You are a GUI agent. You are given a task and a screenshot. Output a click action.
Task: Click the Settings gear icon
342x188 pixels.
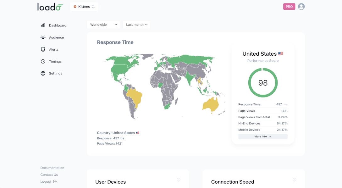(43, 73)
